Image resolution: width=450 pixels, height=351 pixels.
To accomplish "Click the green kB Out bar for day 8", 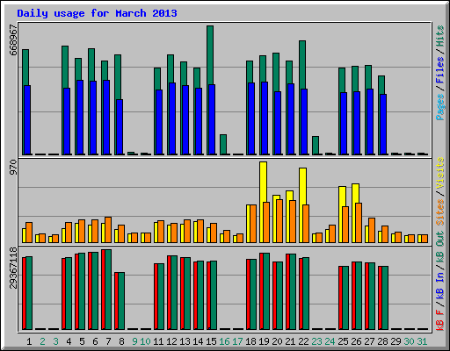I will [x=121, y=301].
